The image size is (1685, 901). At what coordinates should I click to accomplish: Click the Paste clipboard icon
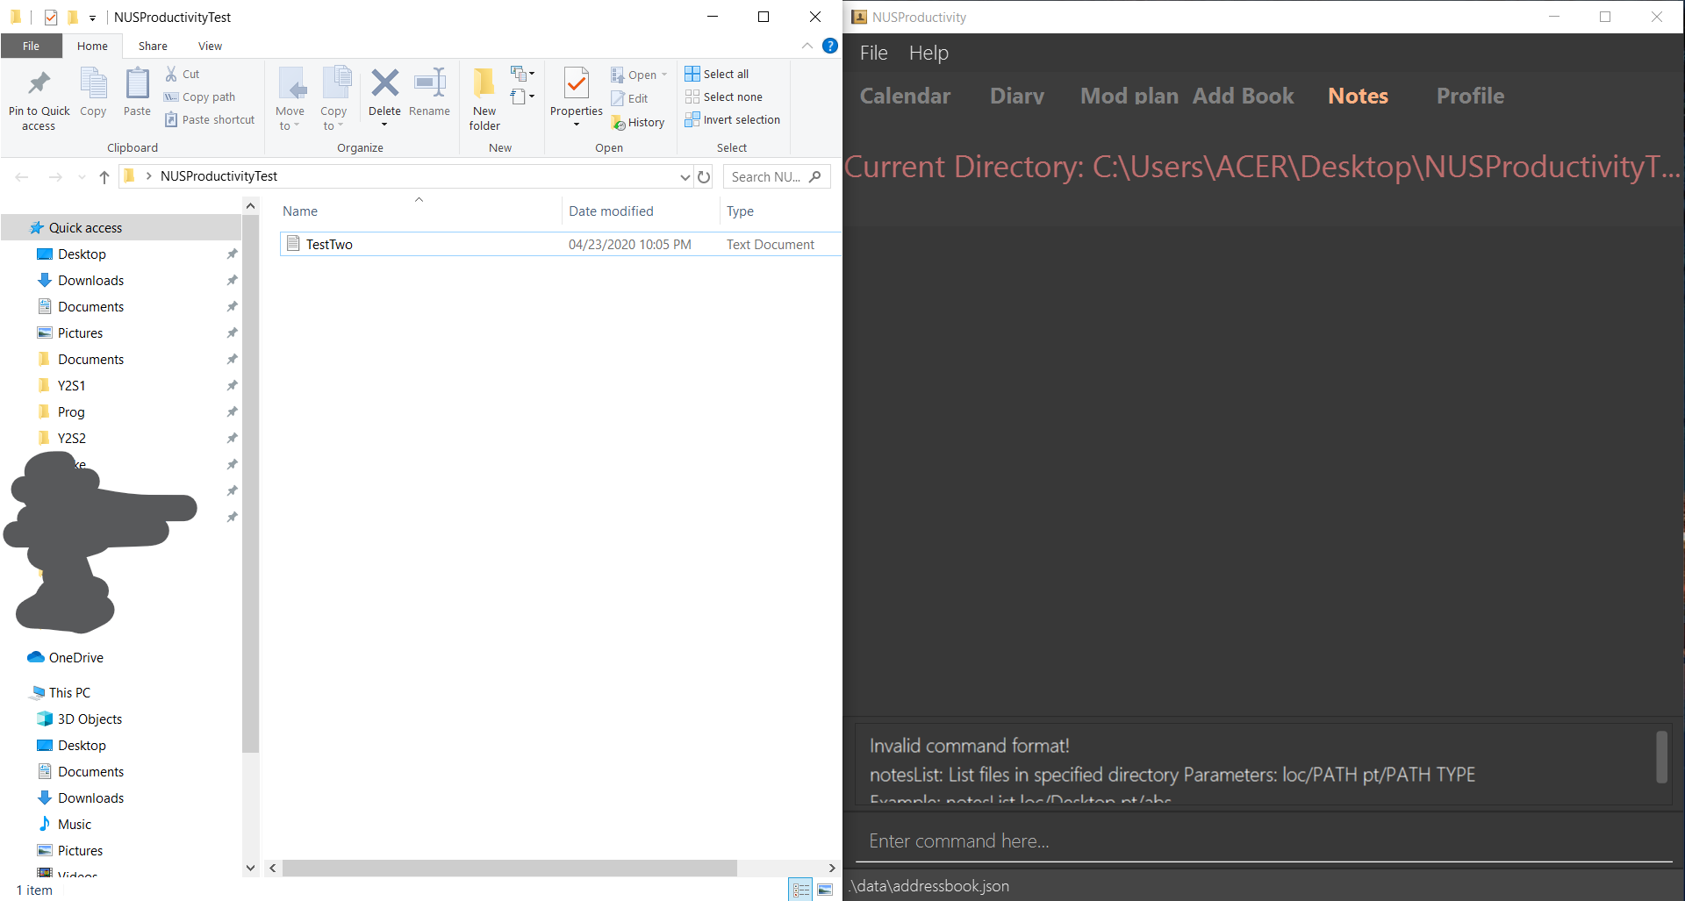click(x=137, y=84)
